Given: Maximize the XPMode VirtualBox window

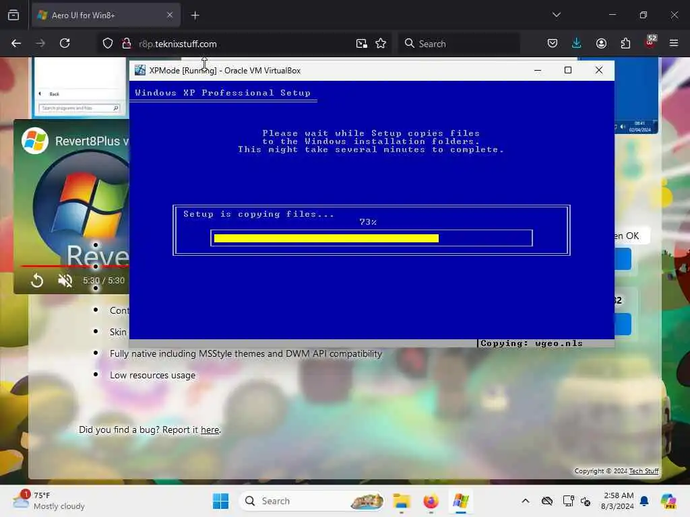Looking at the screenshot, I should click(567, 70).
